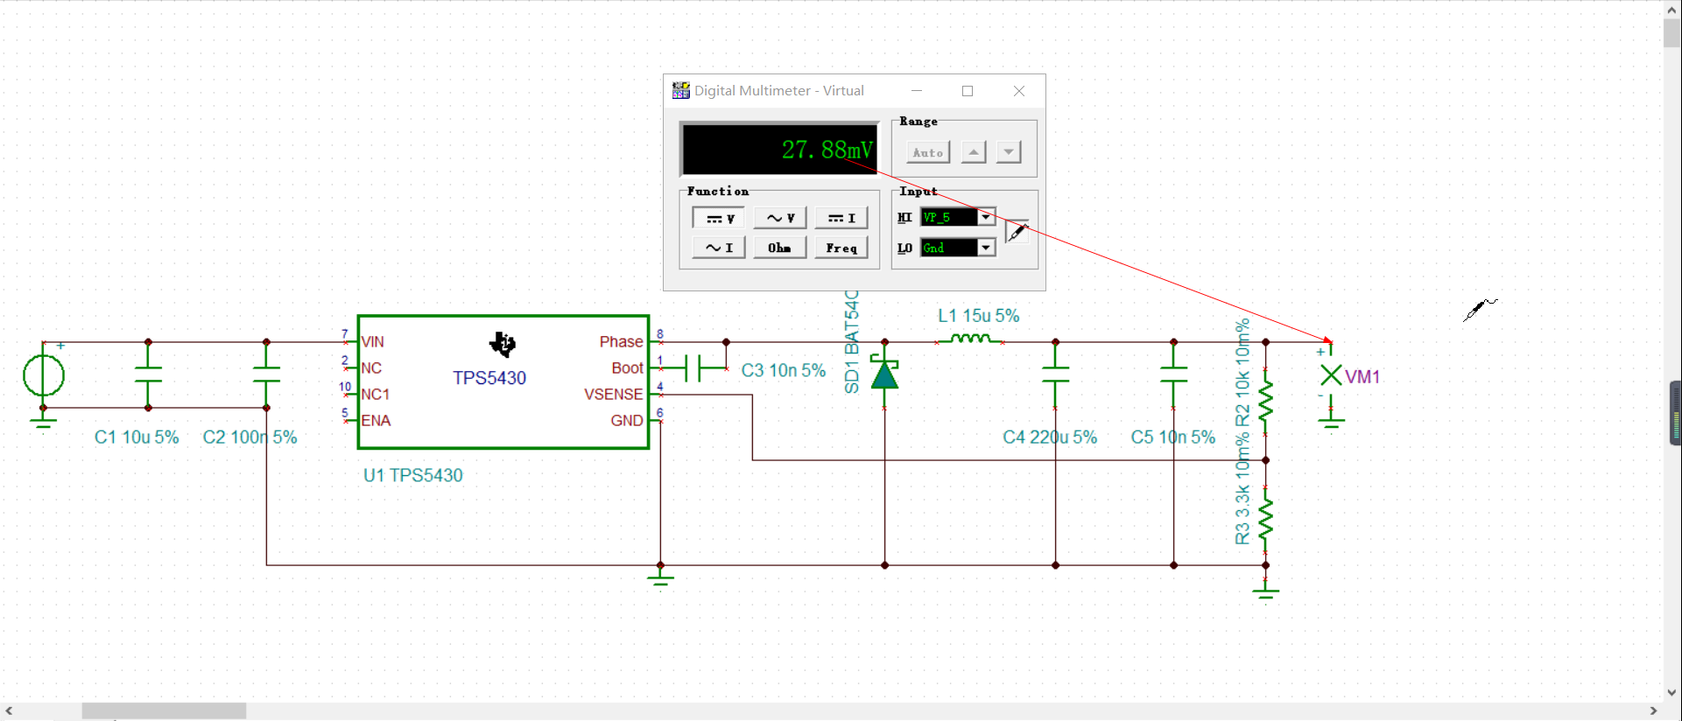Select capacitor C4 symbol
The width and height of the screenshot is (1682, 721).
click(1056, 374)
